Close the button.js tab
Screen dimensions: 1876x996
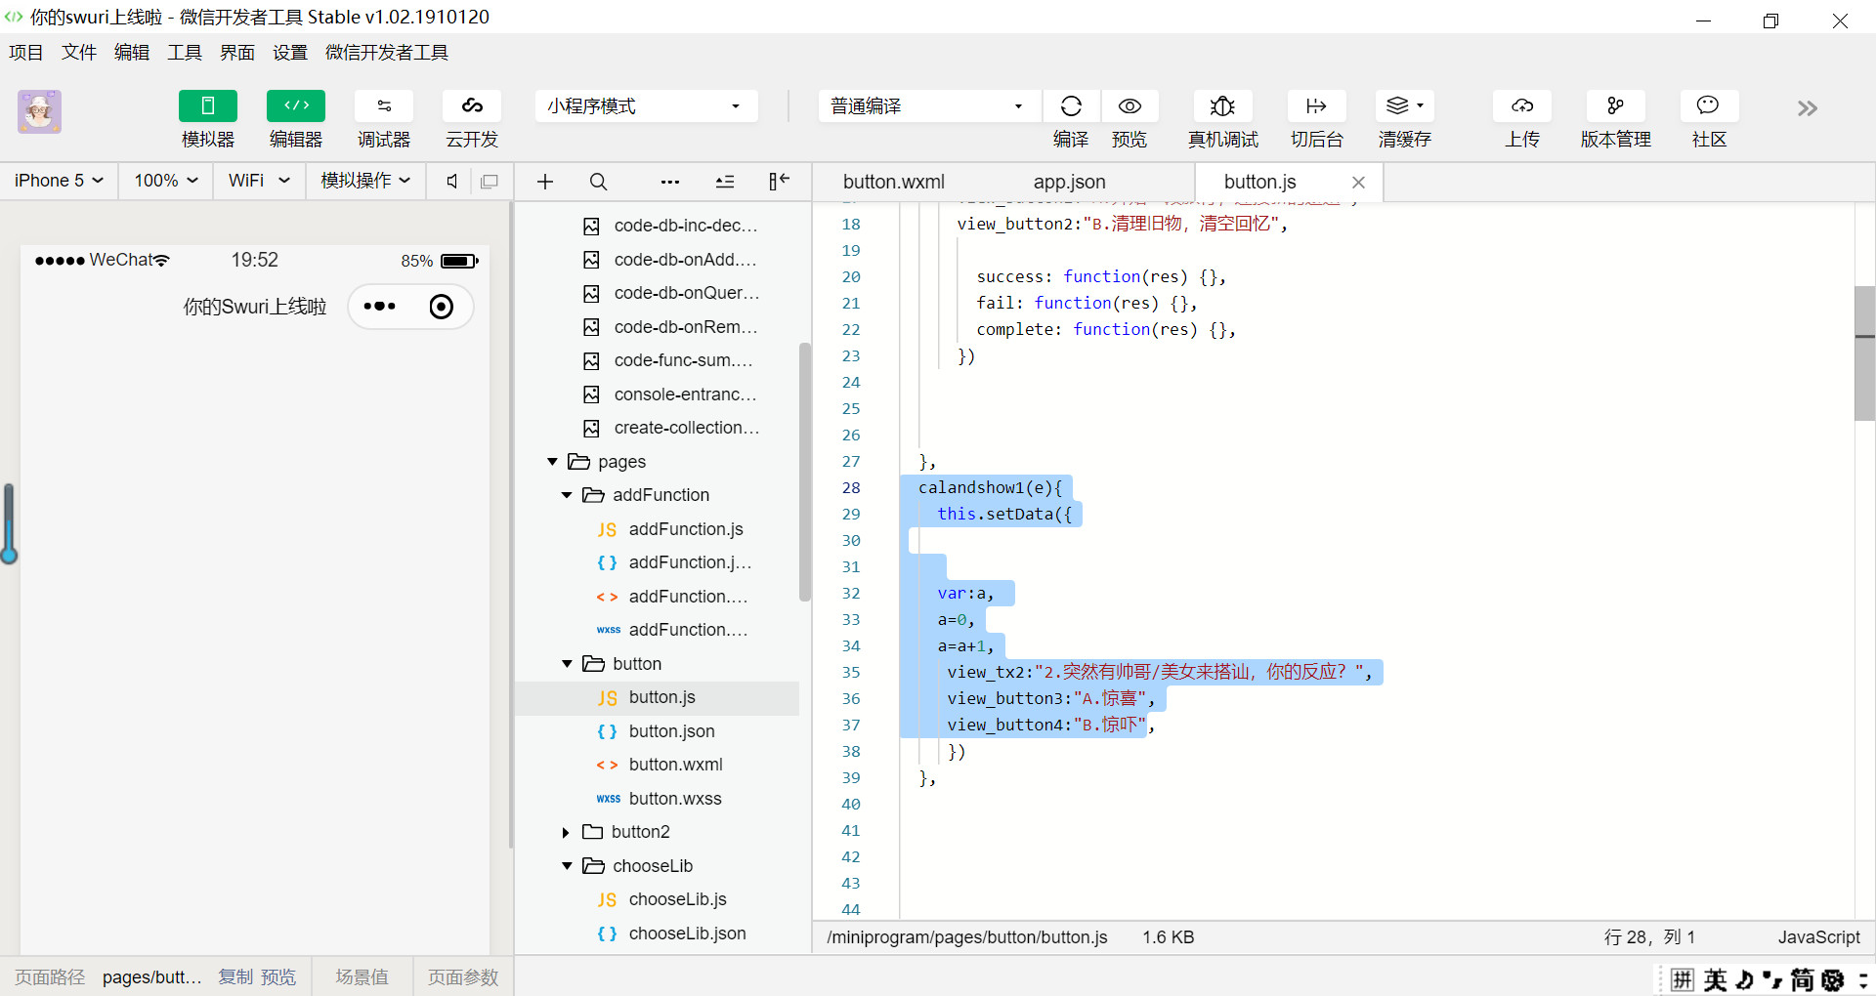(x=1358, y=183)
